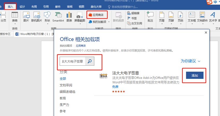Switch to the 邮件 ribbon tab

point(58,6)
